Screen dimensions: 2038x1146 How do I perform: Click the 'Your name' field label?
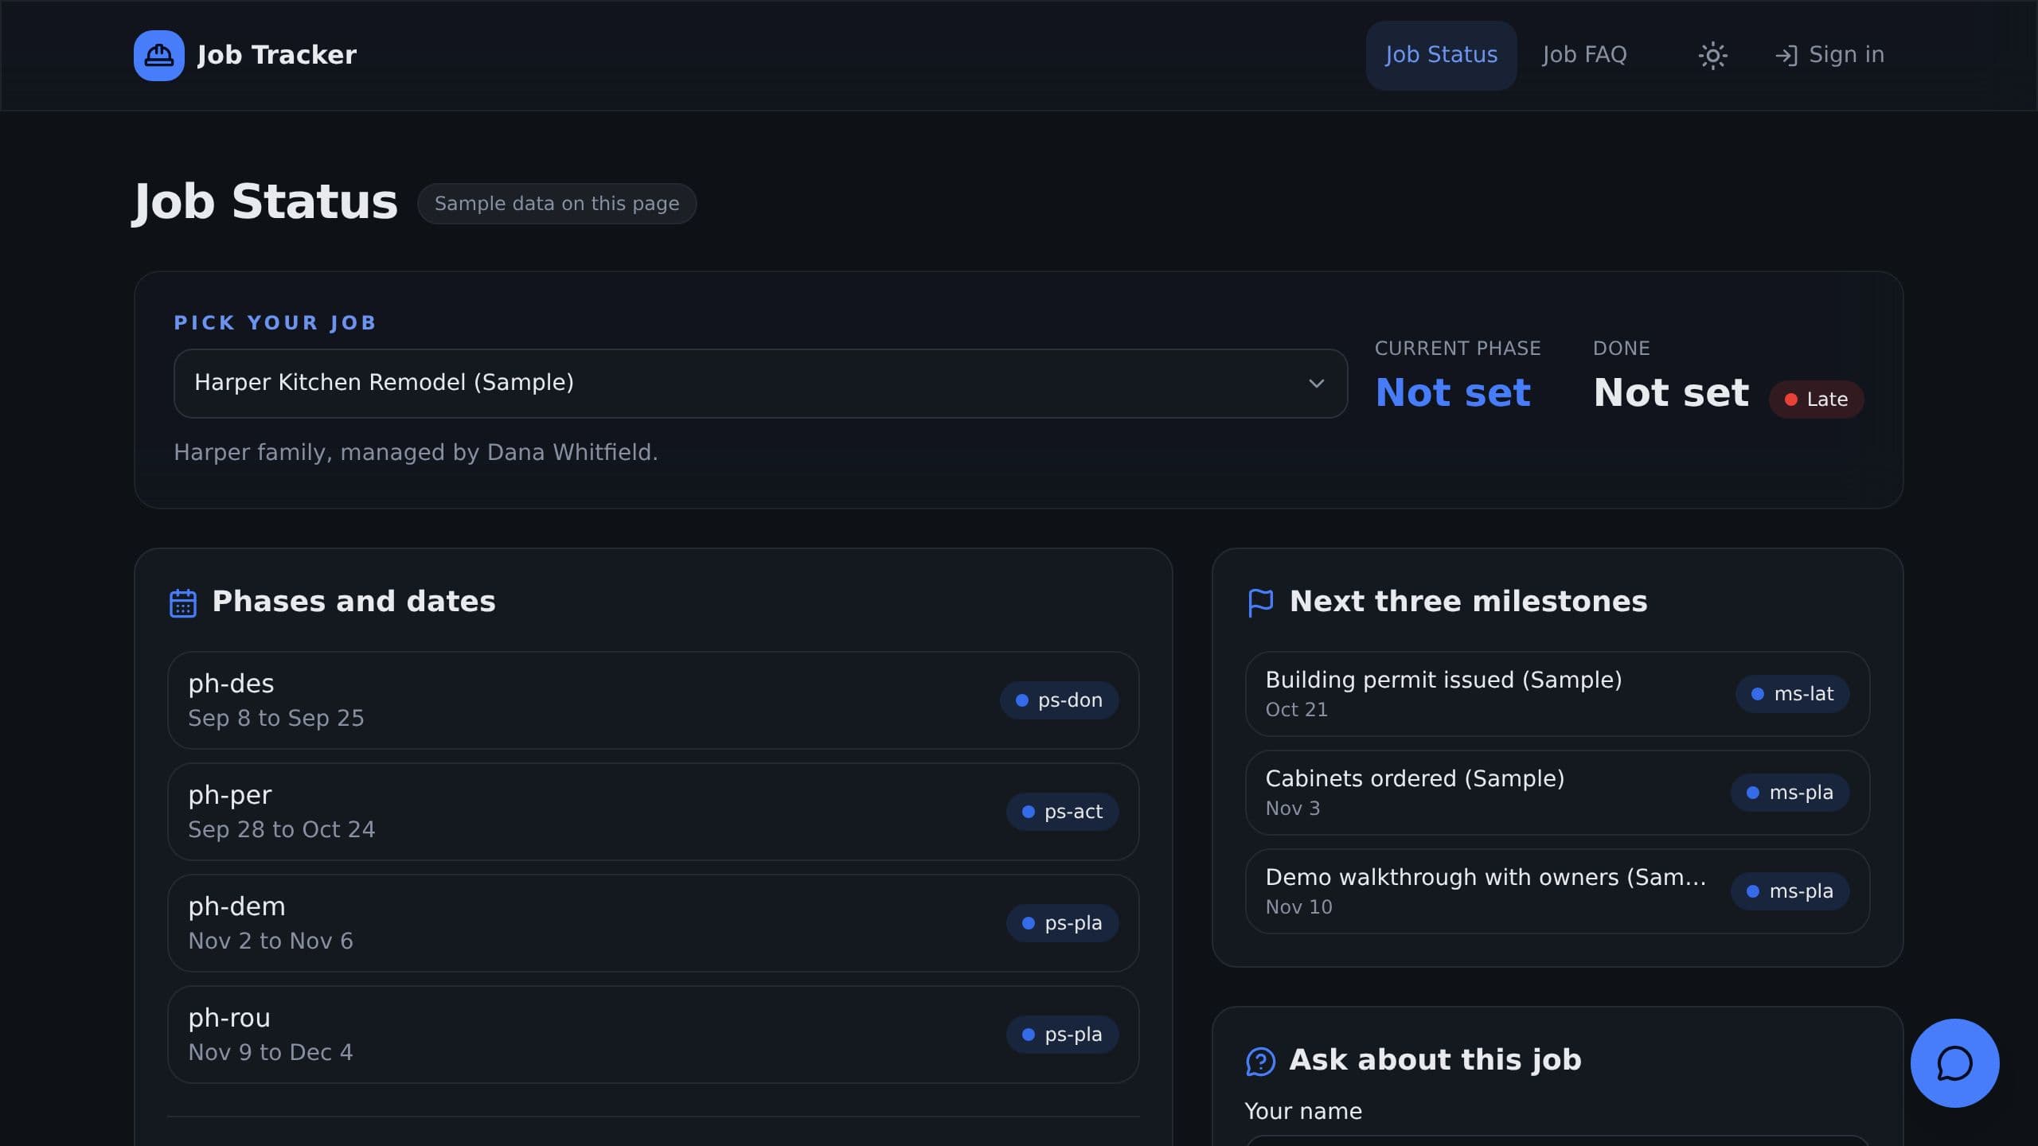(x=1303, y=1111)
